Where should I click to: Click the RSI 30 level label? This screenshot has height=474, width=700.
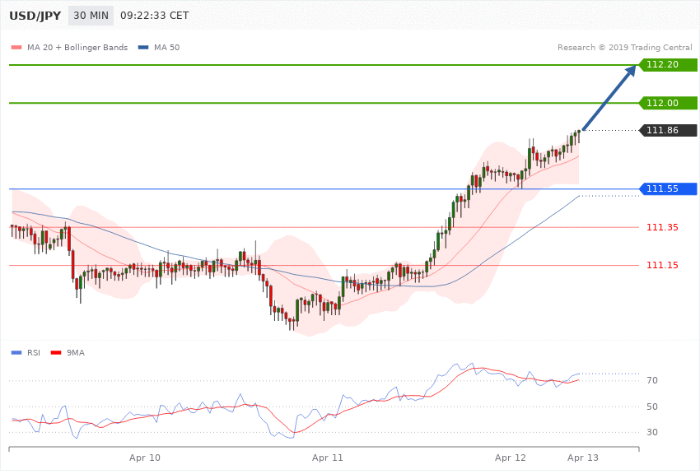[x=652, y=432]
